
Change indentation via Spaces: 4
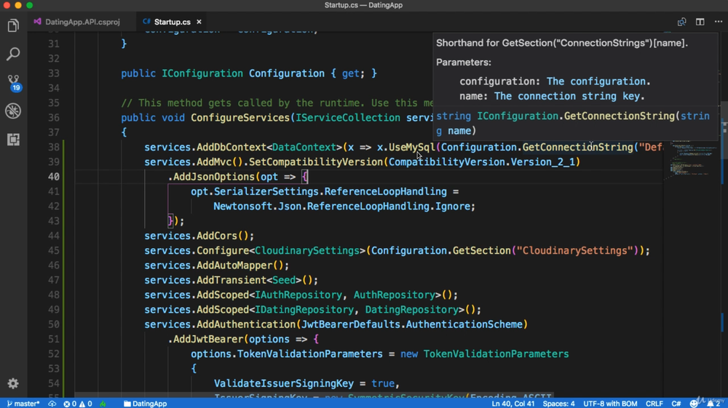(558, 404)
